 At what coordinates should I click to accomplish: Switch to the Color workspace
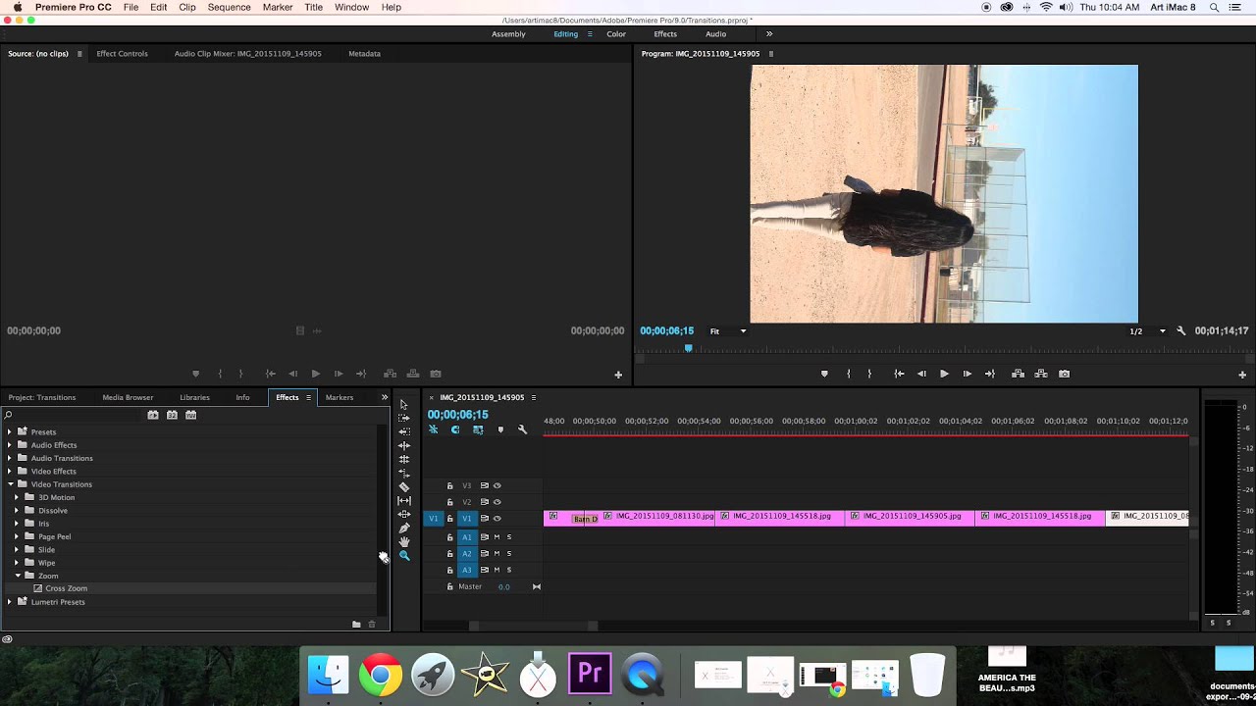click(616, 34)
